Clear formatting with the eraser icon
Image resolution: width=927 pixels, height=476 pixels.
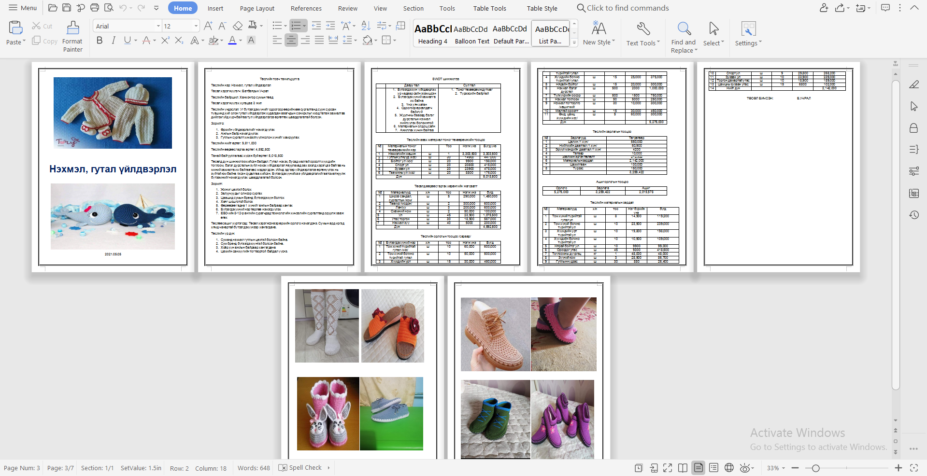pos(238,26)
